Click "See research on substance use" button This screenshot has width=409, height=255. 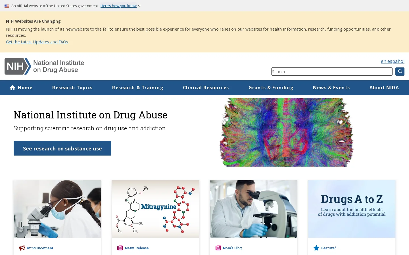tap(62, 148)
